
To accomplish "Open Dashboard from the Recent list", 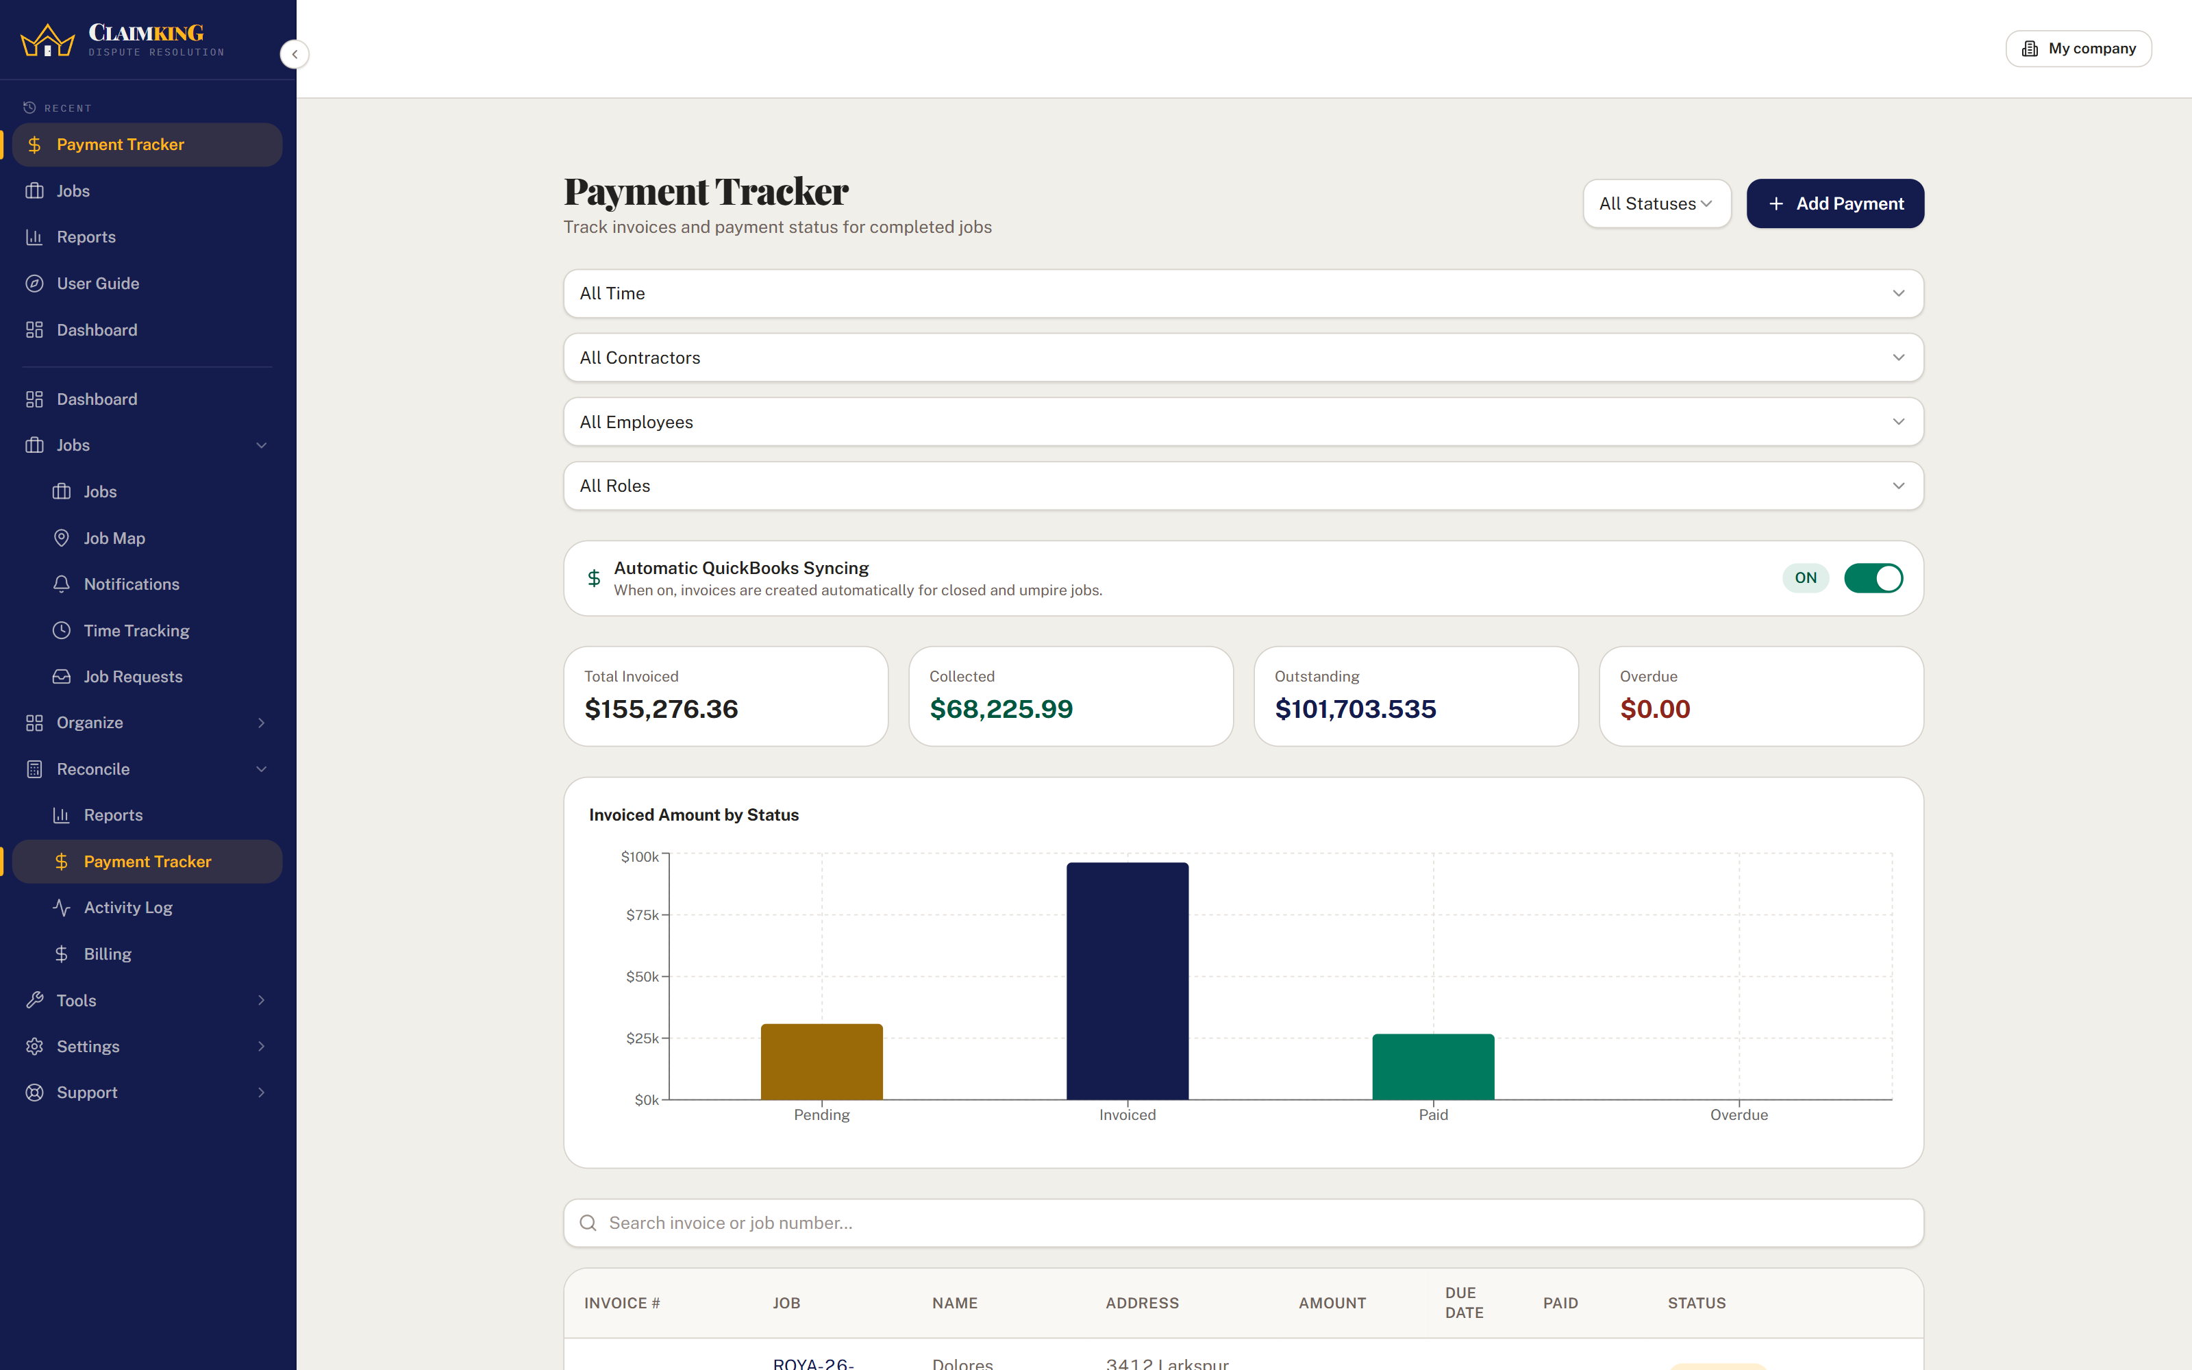I will pyautogui.click(x=147, y=329).
